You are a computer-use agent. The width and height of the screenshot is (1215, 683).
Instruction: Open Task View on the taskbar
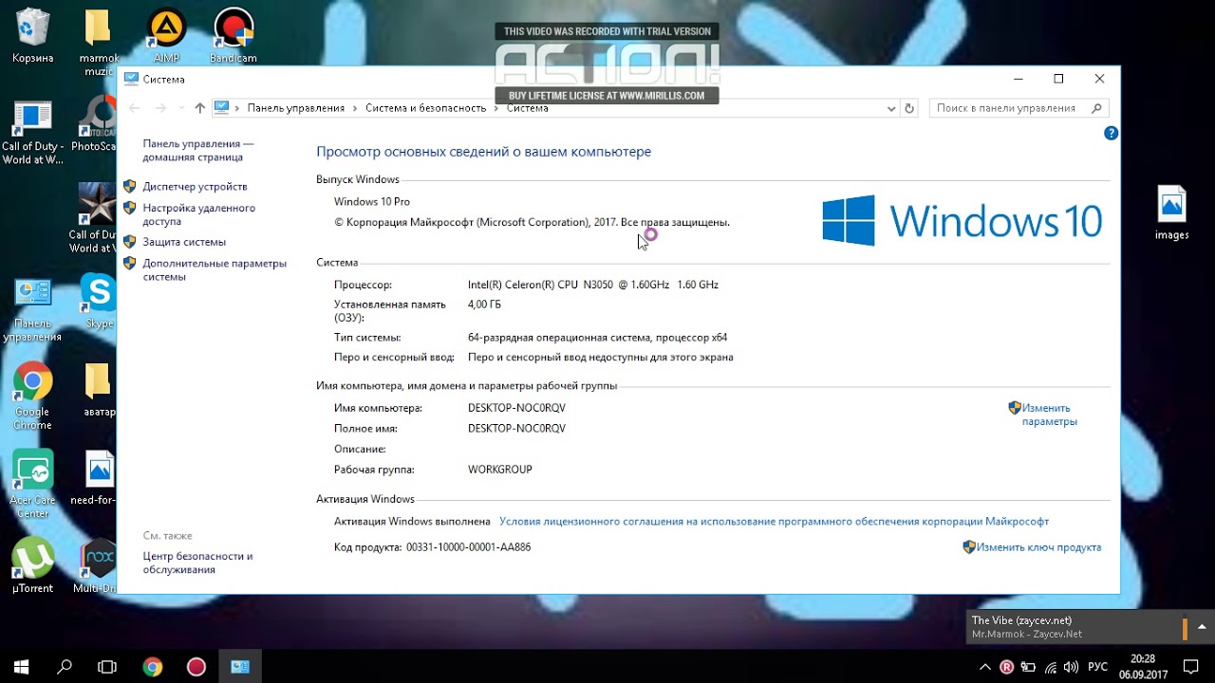tap(107, 667)
